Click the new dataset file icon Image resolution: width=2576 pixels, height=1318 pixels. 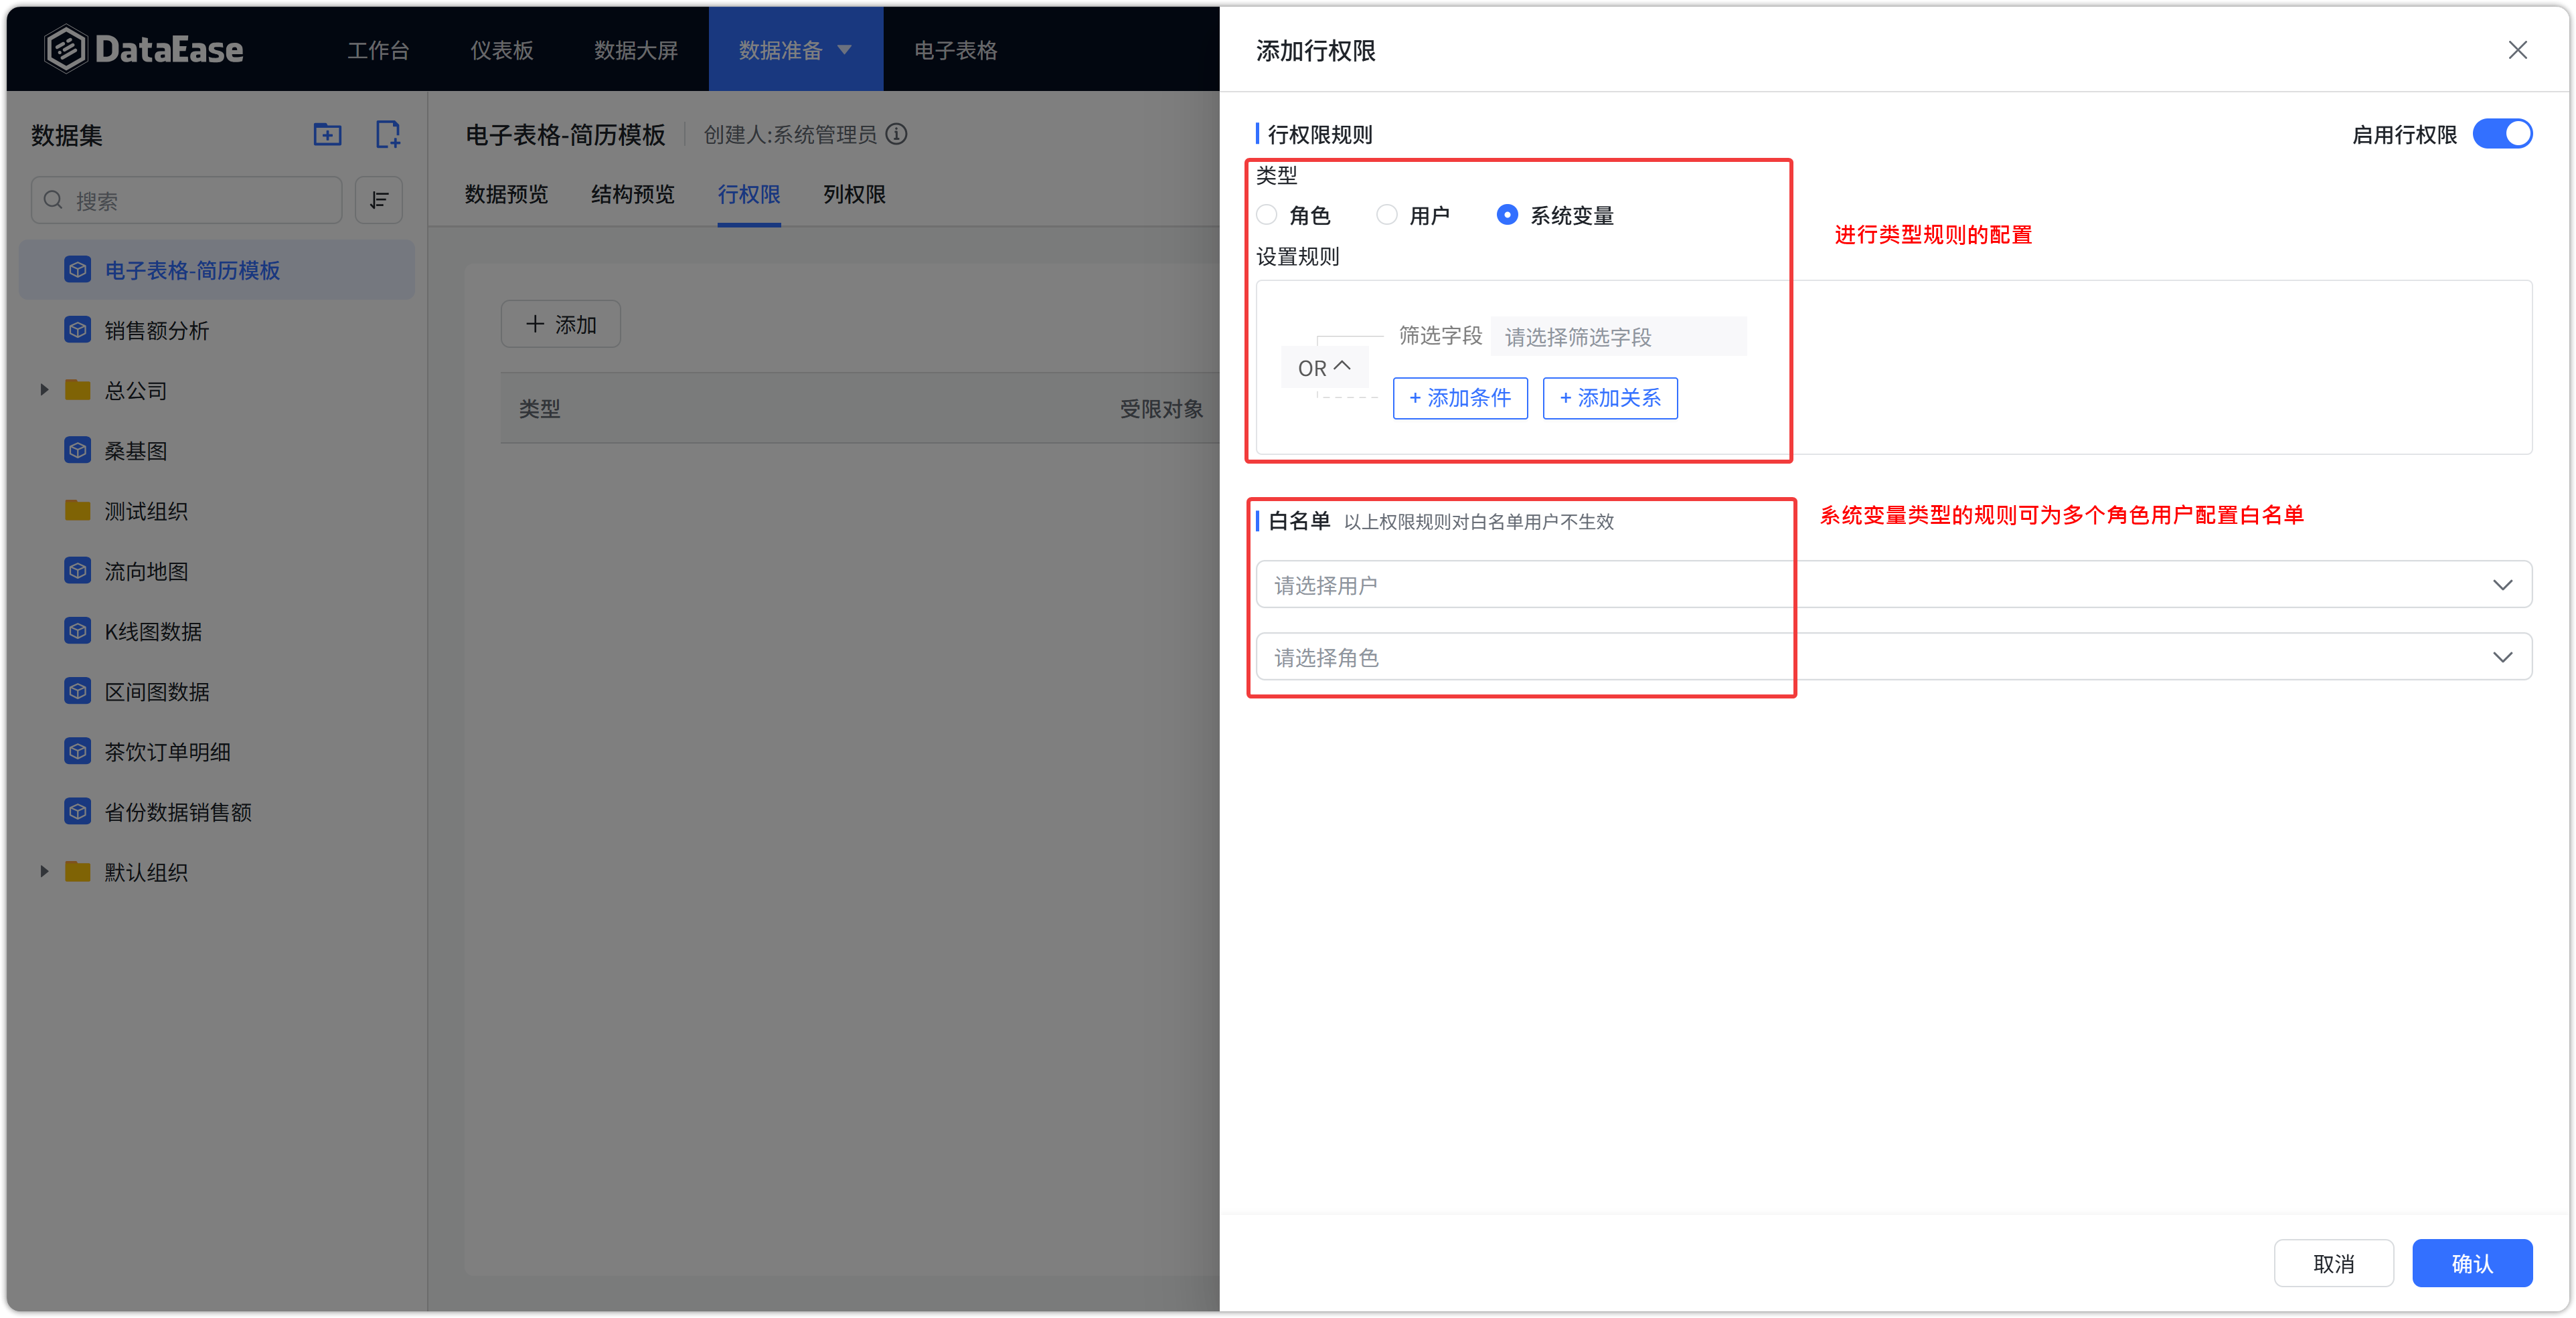click(388, 134)
